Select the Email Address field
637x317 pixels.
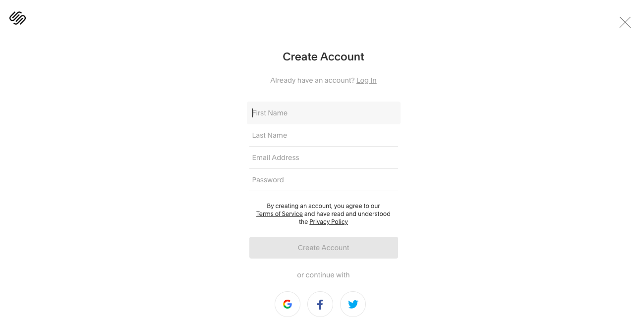(323, 158)
